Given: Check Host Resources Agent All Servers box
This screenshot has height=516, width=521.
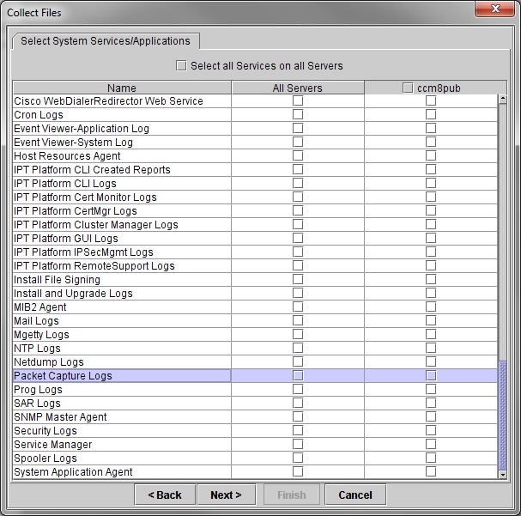Looking at the screenshot, I should [x=298, y=155].
